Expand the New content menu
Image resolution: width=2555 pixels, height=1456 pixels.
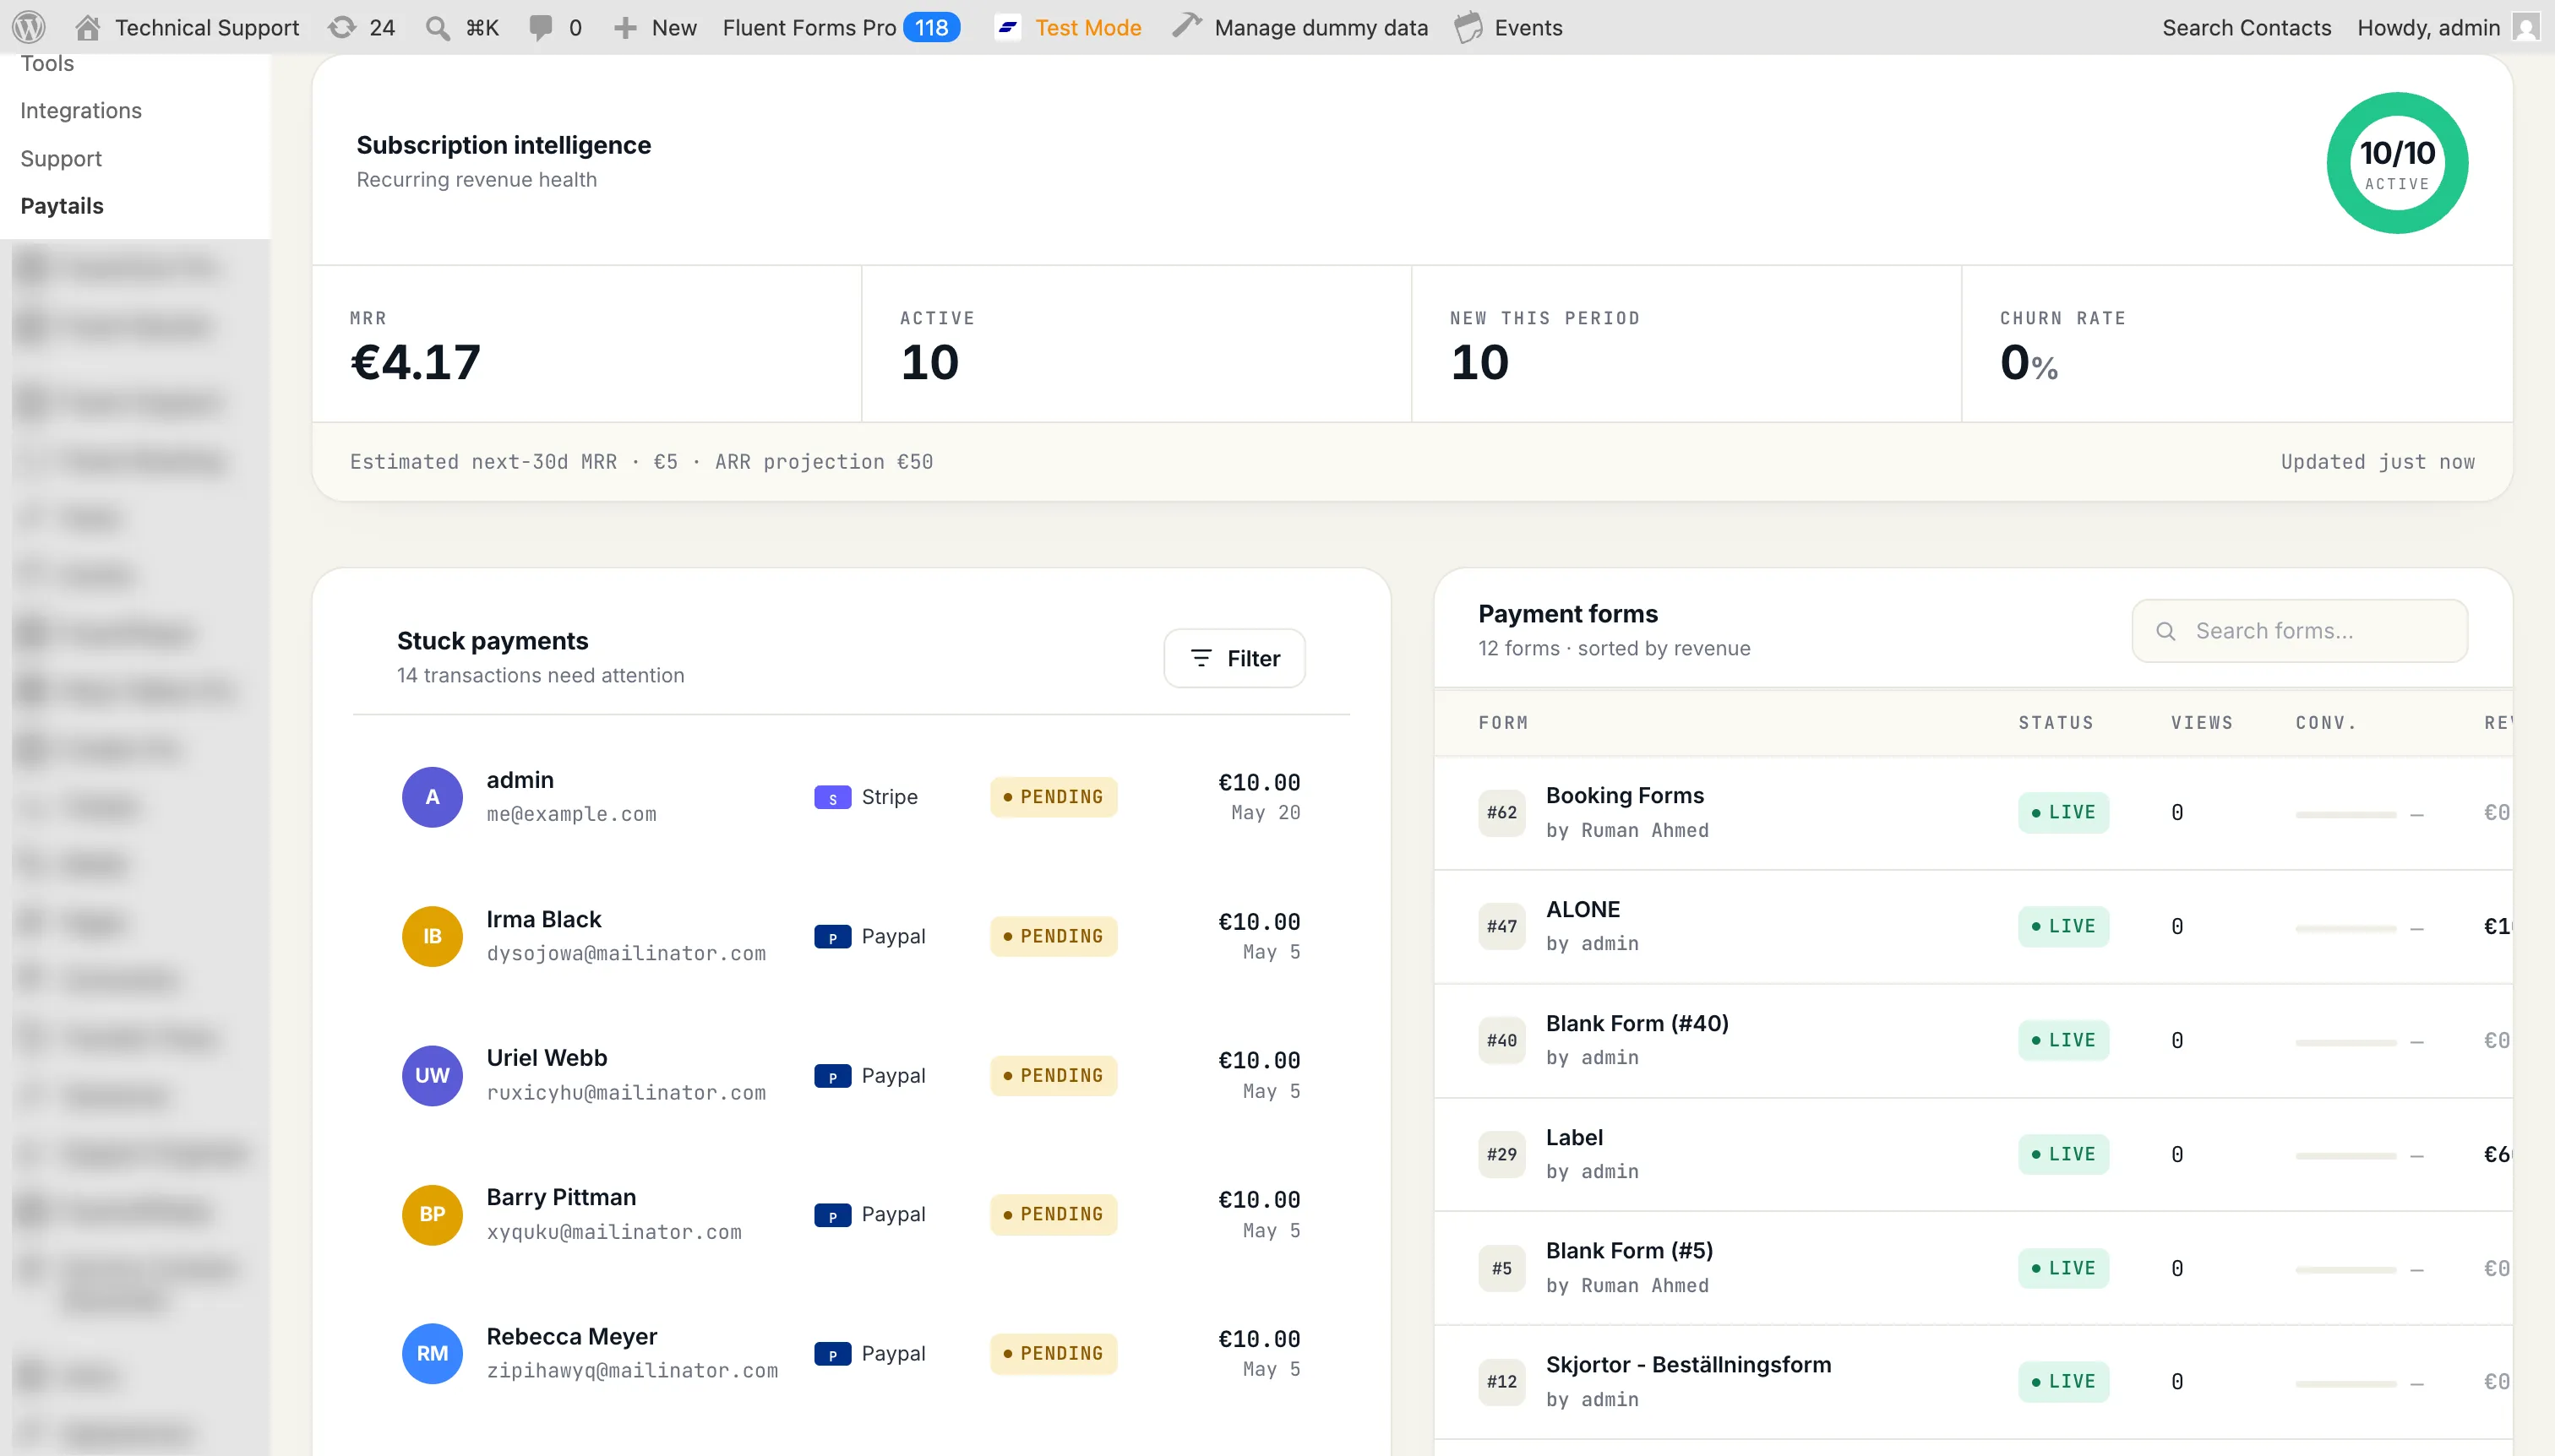[656, 27]
